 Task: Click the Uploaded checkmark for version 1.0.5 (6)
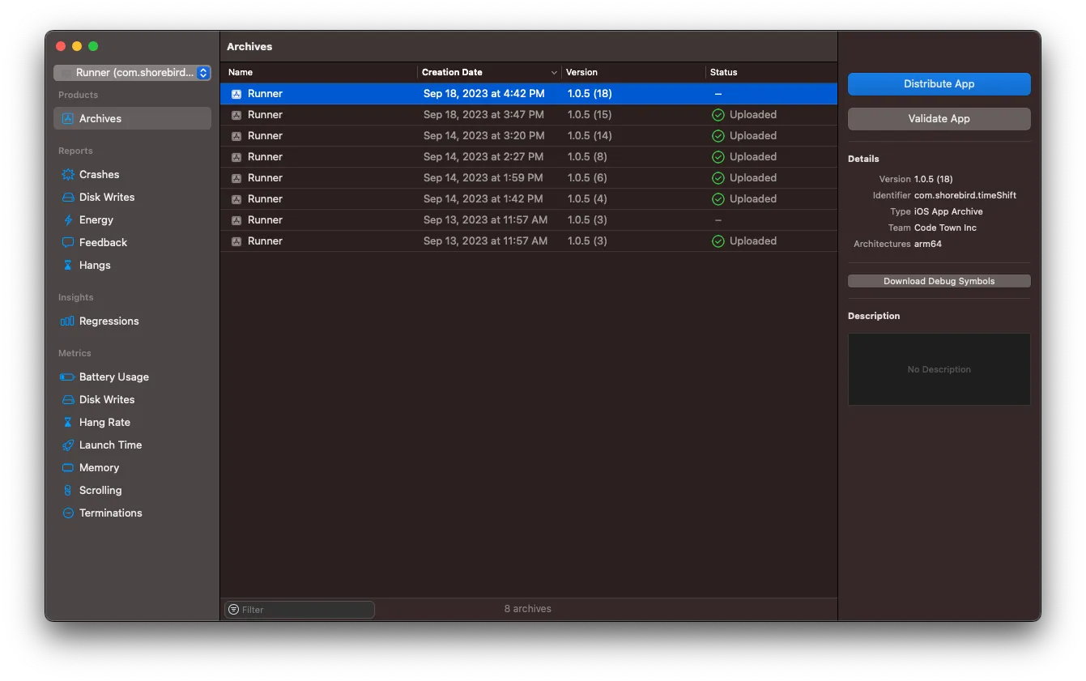point(718,178)
